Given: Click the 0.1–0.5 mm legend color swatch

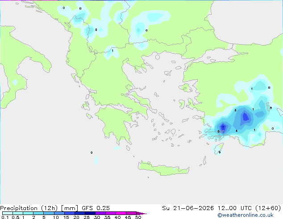Looking at the screenshot, I should pos(8,213).
